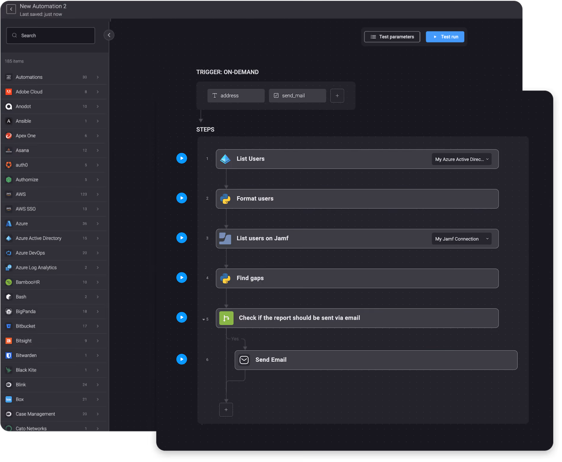Click the Bitsight icon in the sidebar

tap(9, 341)
